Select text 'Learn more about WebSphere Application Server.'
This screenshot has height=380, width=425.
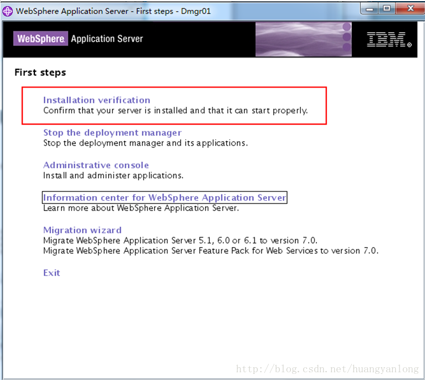point(141,208)
